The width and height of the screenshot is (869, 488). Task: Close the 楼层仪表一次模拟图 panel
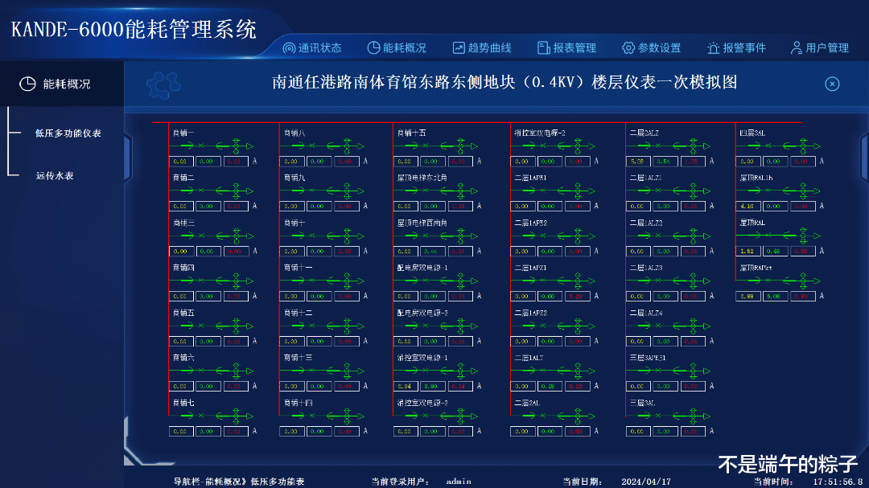(x=832, y=84)
